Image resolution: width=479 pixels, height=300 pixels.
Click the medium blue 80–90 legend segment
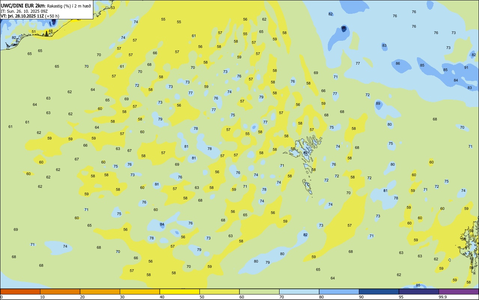coord(339,291)
